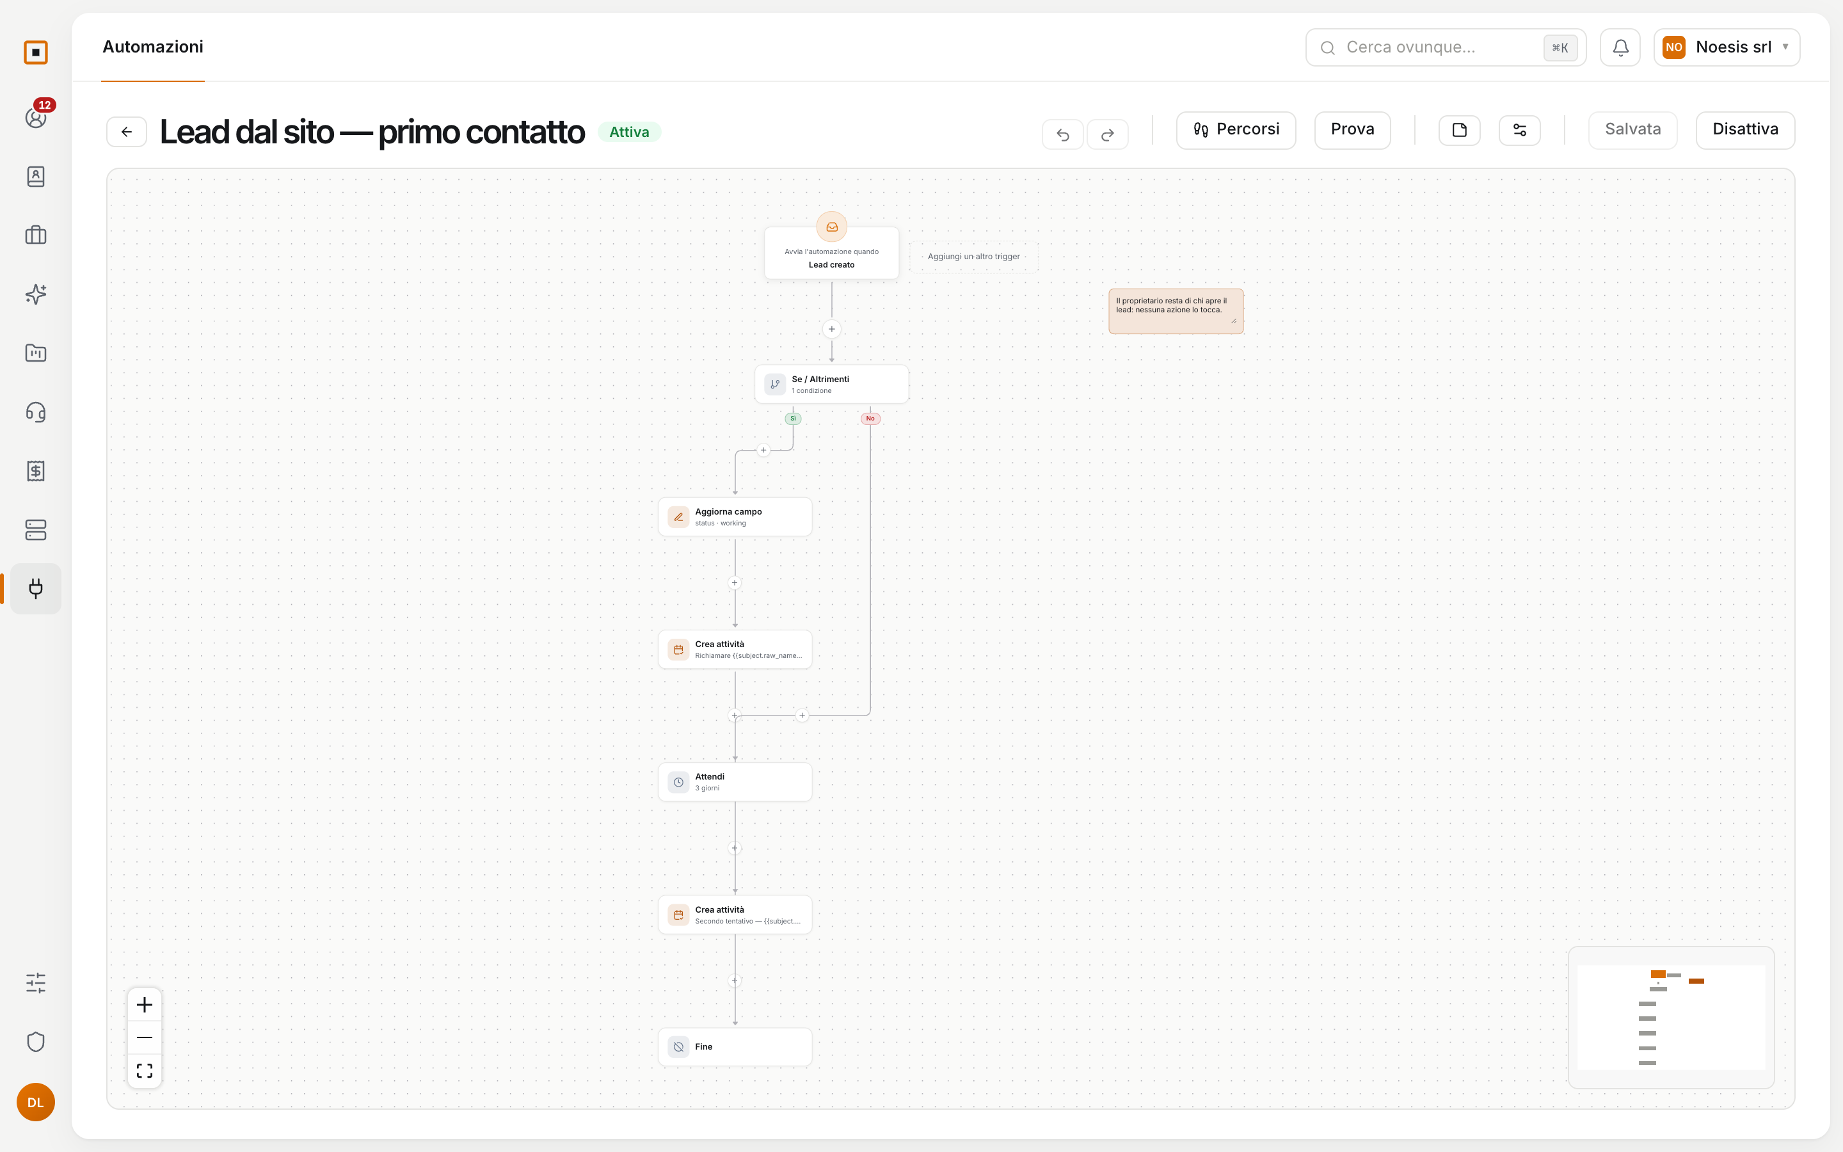Open the headset support sidebar icon
The width and height of the screenshot is (1843, 1152).
pyautogui.click(x=36, y=412)
